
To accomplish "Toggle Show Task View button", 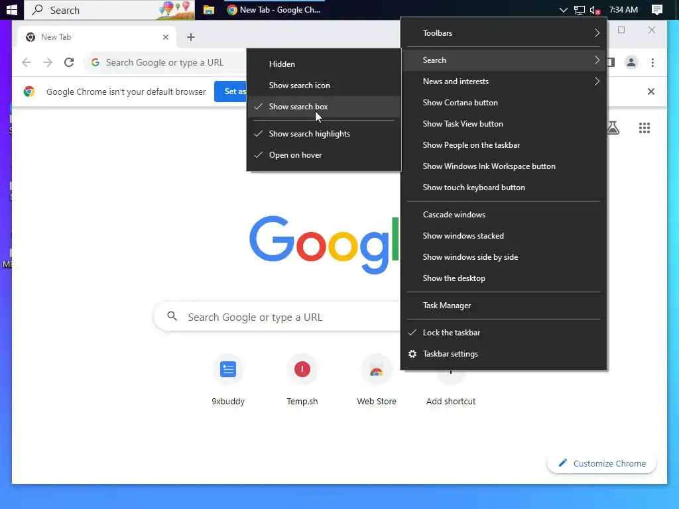I will point(504,124).
